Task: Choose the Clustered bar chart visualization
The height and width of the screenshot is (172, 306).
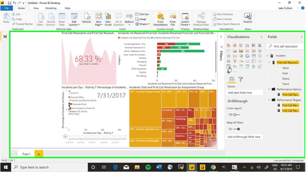Action: pyautogui.click(x=241, y=45)
